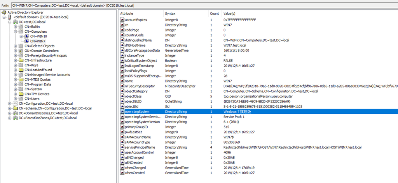Click the objectSid attribute icon
Screen dimensions: 398x183
click(122, 106)
